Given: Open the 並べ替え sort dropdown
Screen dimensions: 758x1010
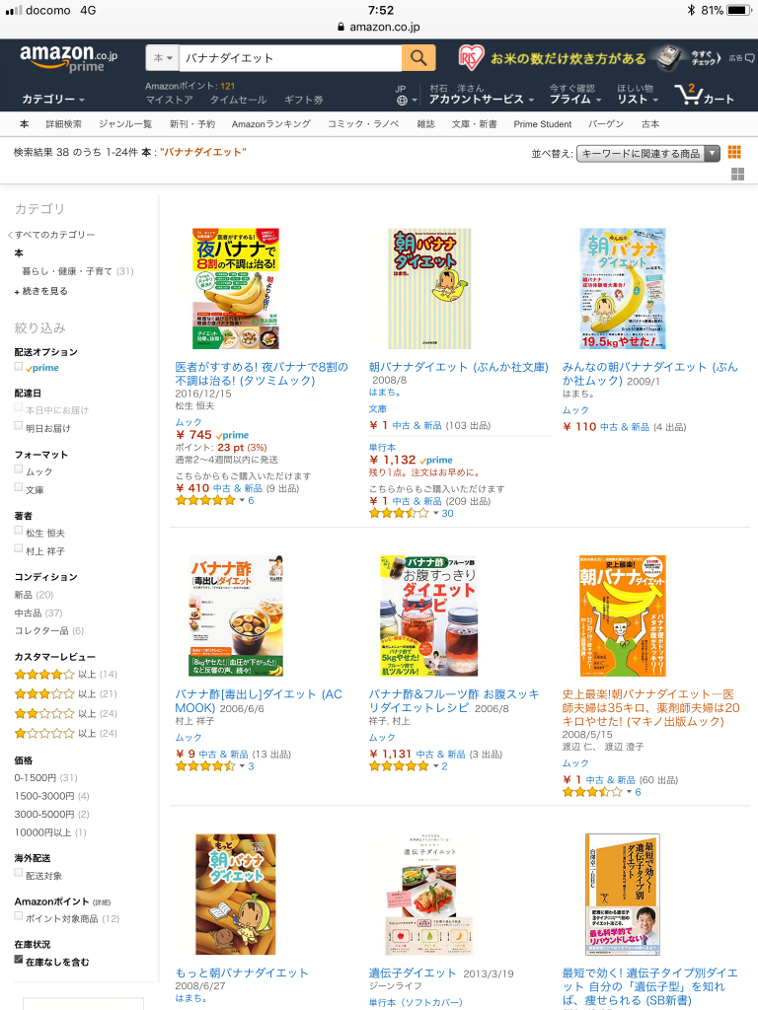Looking at the screenshot, I should (647, 153).
